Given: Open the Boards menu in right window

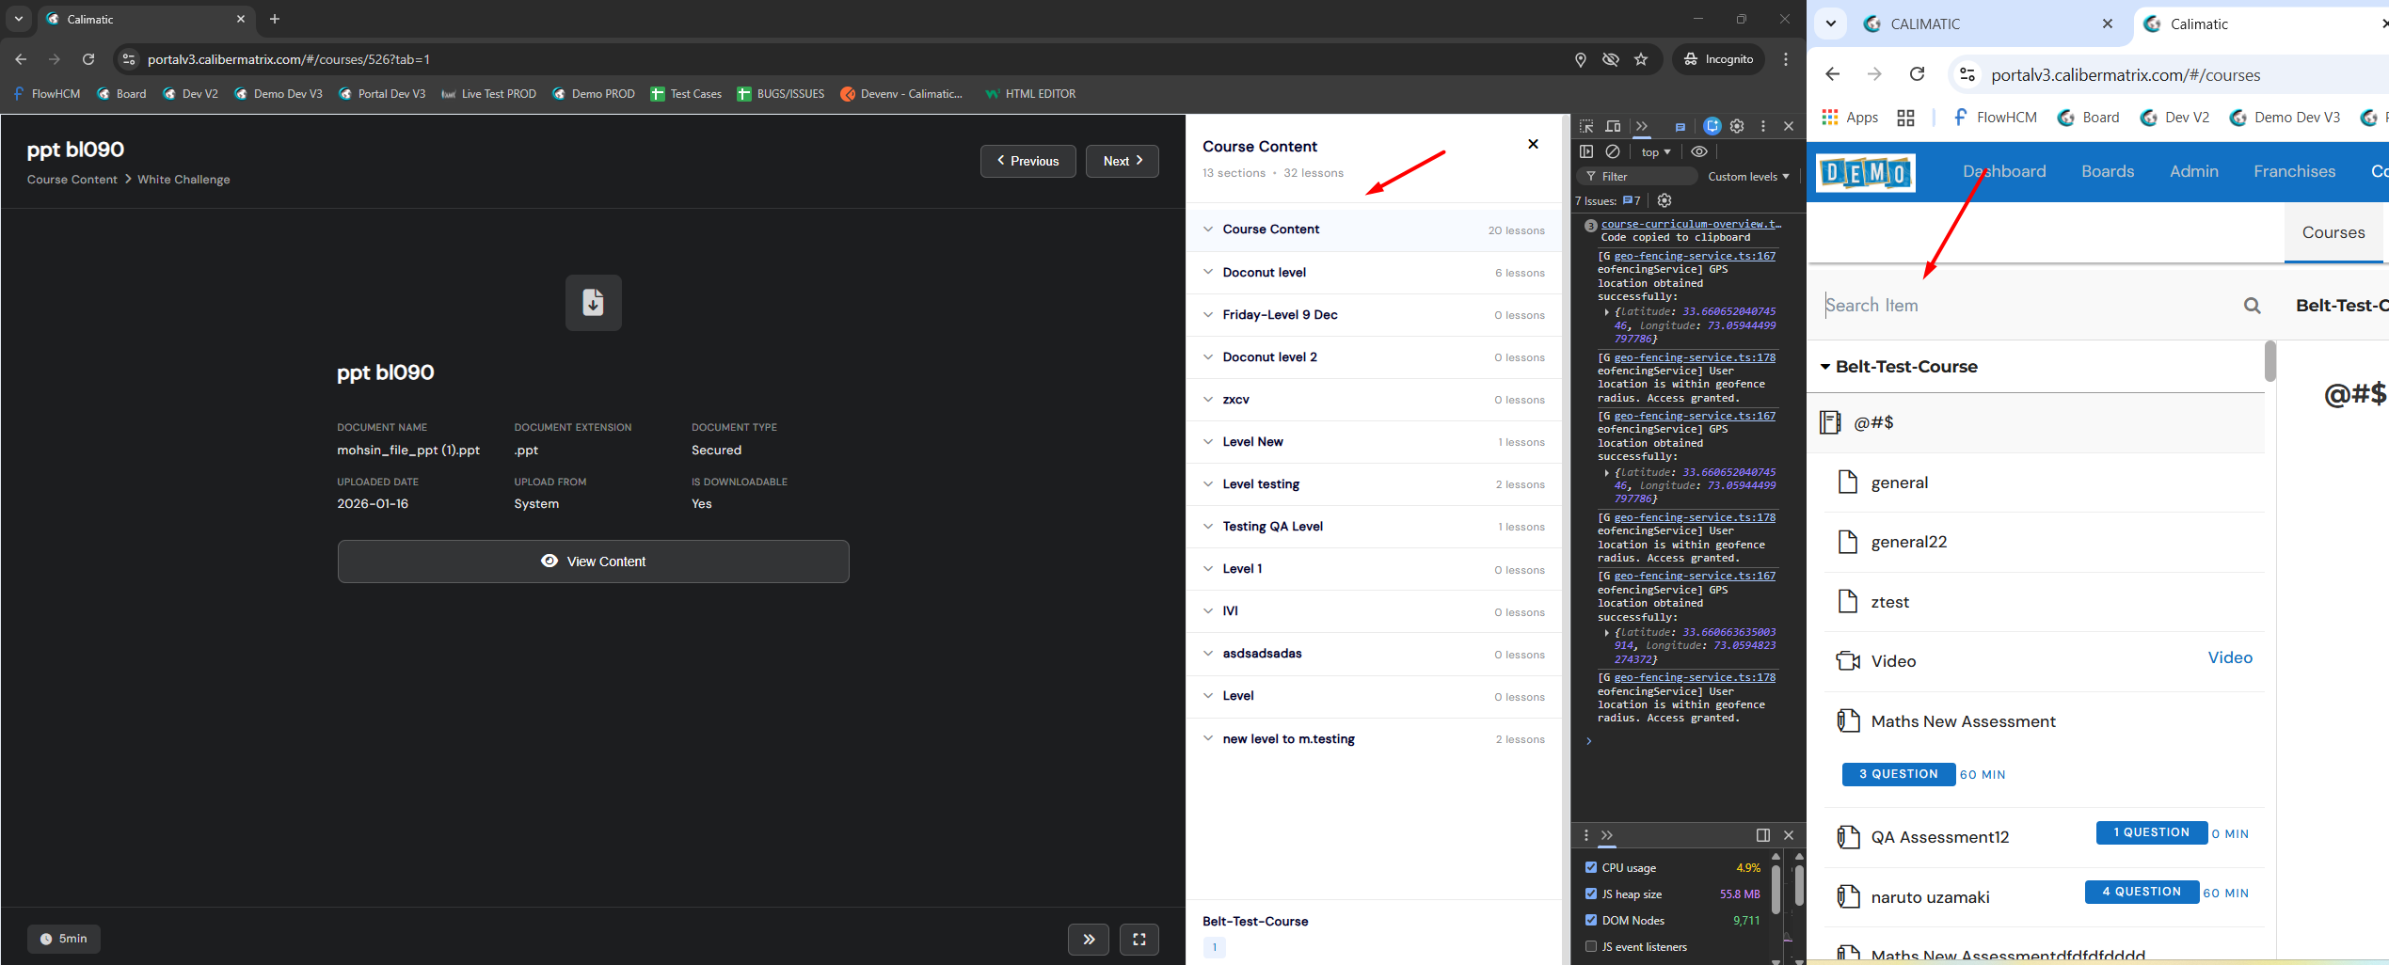Looking at the screenshot, I should (2108, 171).
